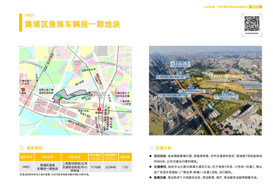
Task: Click the 建筑面积 table column header
Action: point(110,157)
